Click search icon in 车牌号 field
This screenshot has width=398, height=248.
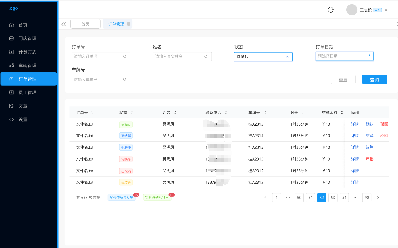(x=125, y=80)
